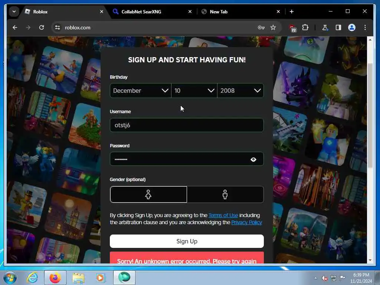This screenshot has height=285, width=380.
Task: Open Firefox from the taskbar
Action: coord(55,278)
